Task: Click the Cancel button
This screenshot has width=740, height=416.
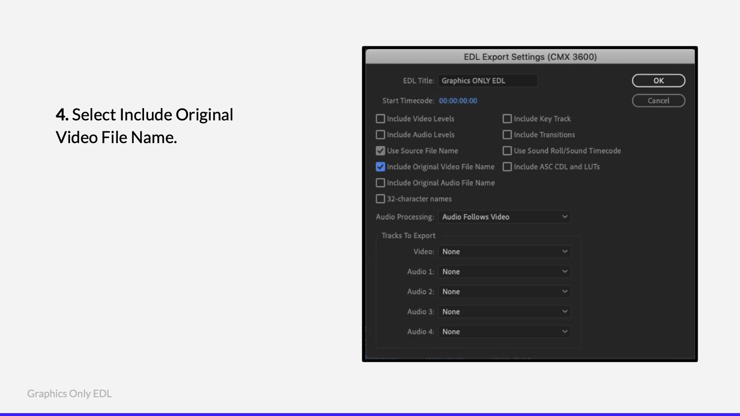Action: (659, 101)
